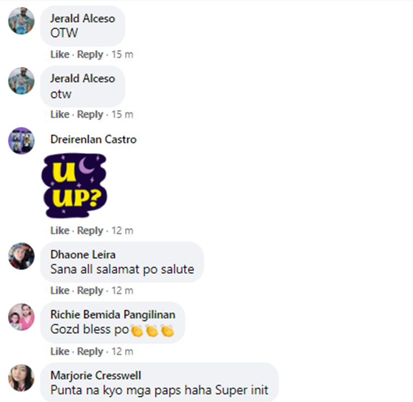The width and height of the screenshot is (413, 402).
Task: Open Jerald Alceso's avatar on OTW comment
Action: click(x=21, y=21)
